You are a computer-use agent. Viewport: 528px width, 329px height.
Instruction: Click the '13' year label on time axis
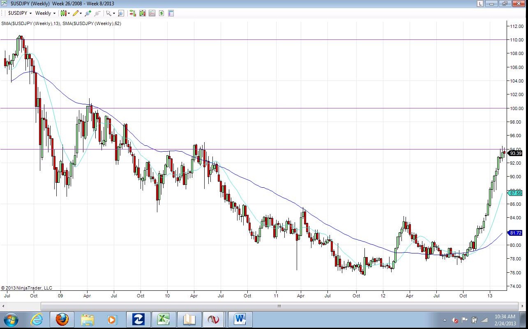490,296
